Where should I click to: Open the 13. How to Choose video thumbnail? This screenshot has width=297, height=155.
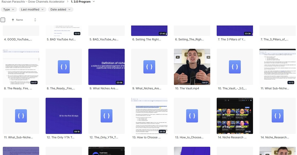pos(149,116)
